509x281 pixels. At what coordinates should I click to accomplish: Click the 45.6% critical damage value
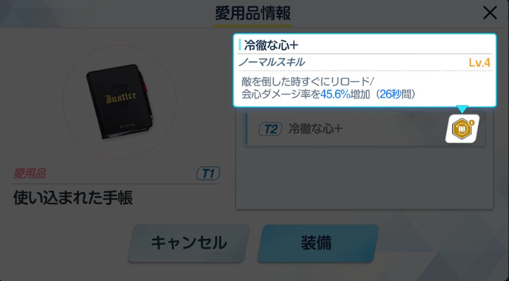pyautogui.click(x=335, y=94)
